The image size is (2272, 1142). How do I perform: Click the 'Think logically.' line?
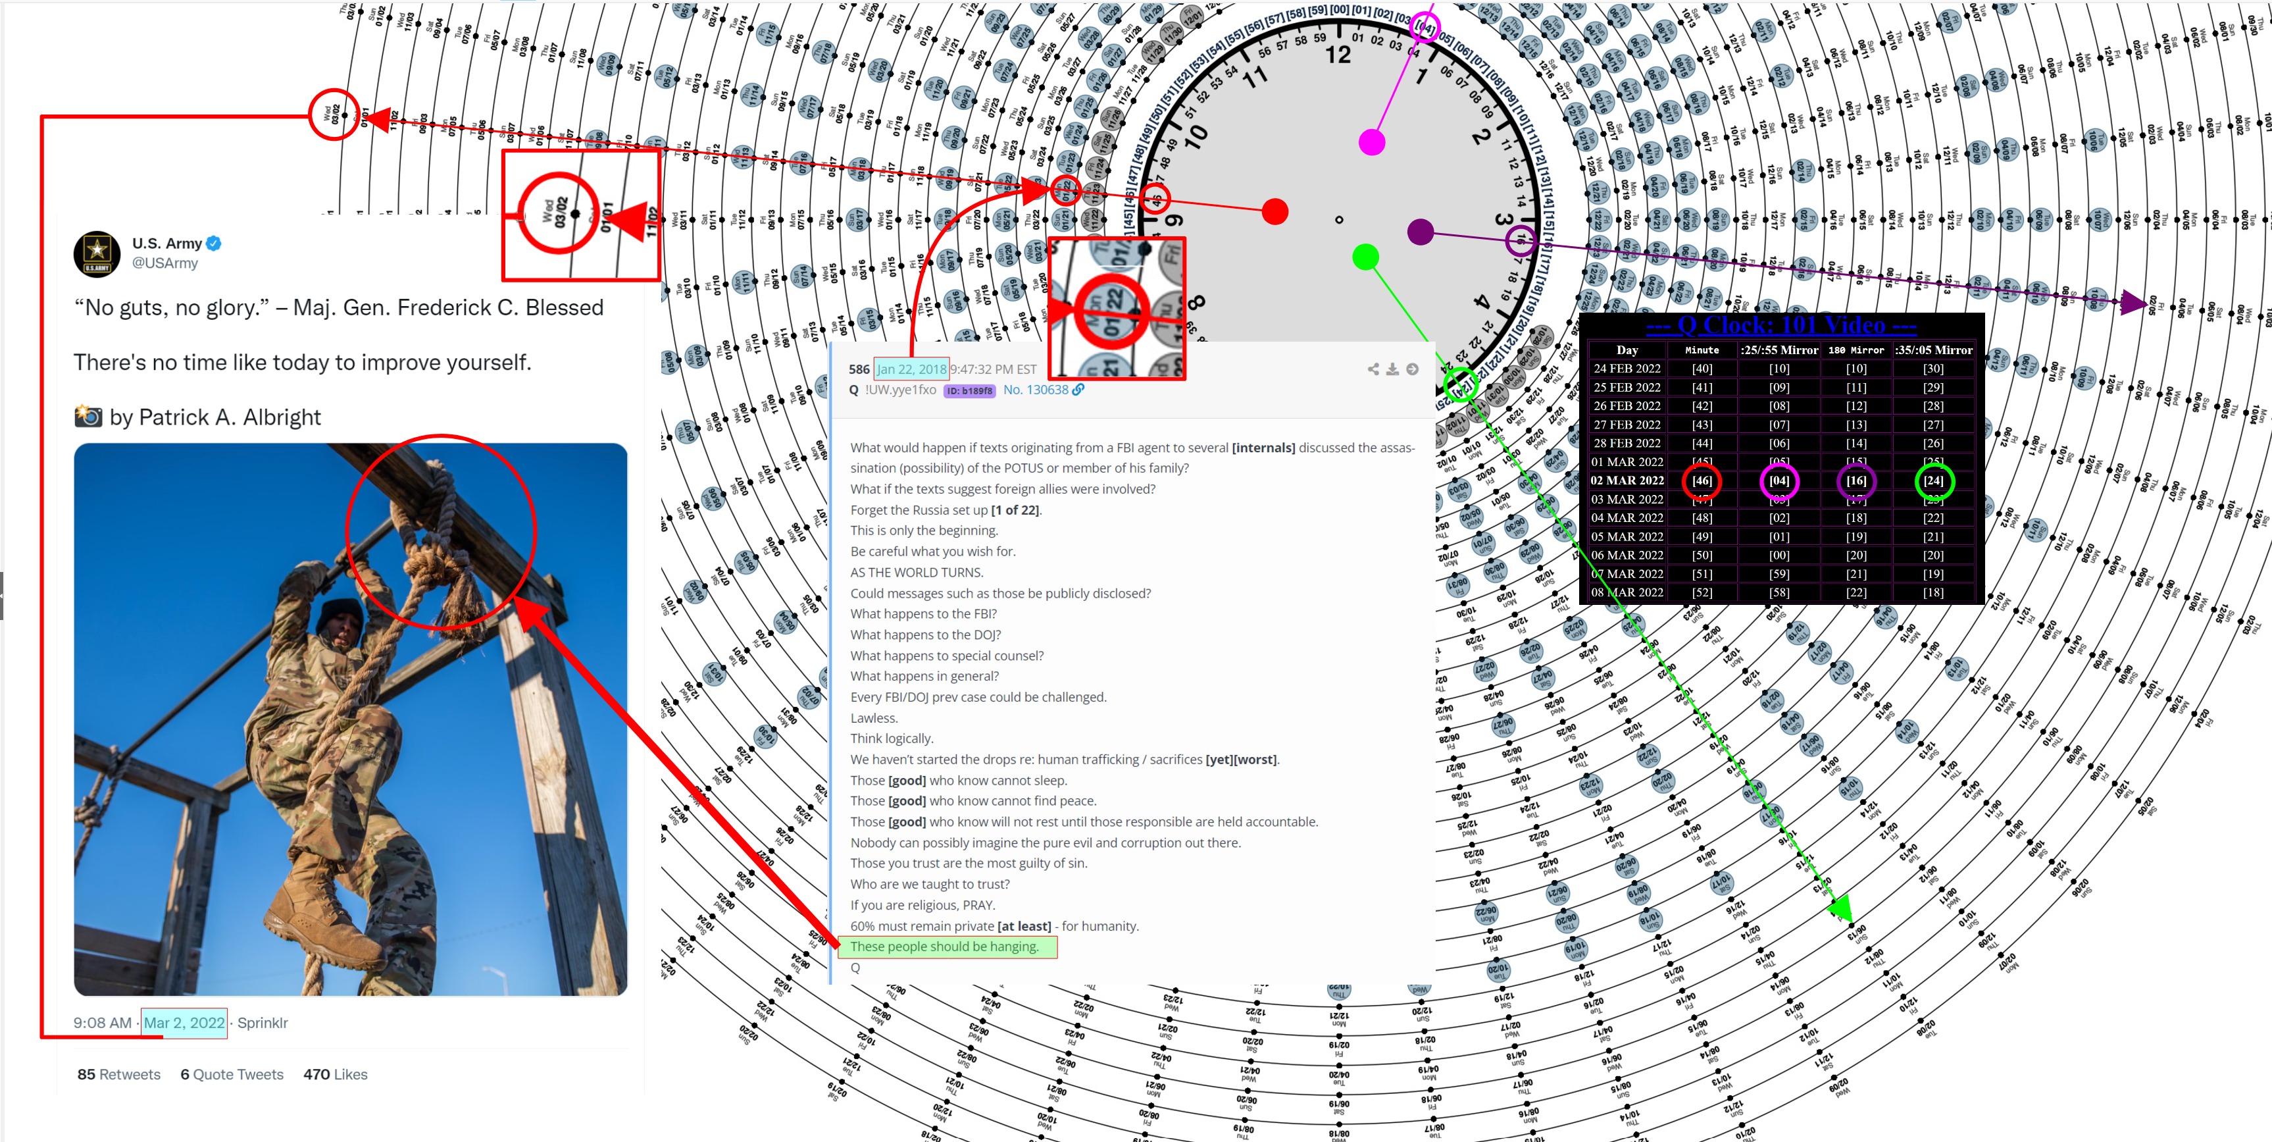(892, 738)
